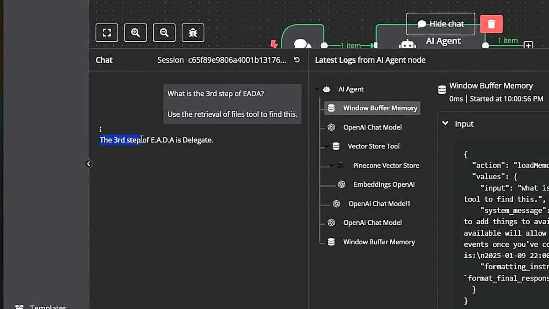Click the bug debug icon button
Image resolution: width=549 pixels, height=309 pixels.
[193, 33]
